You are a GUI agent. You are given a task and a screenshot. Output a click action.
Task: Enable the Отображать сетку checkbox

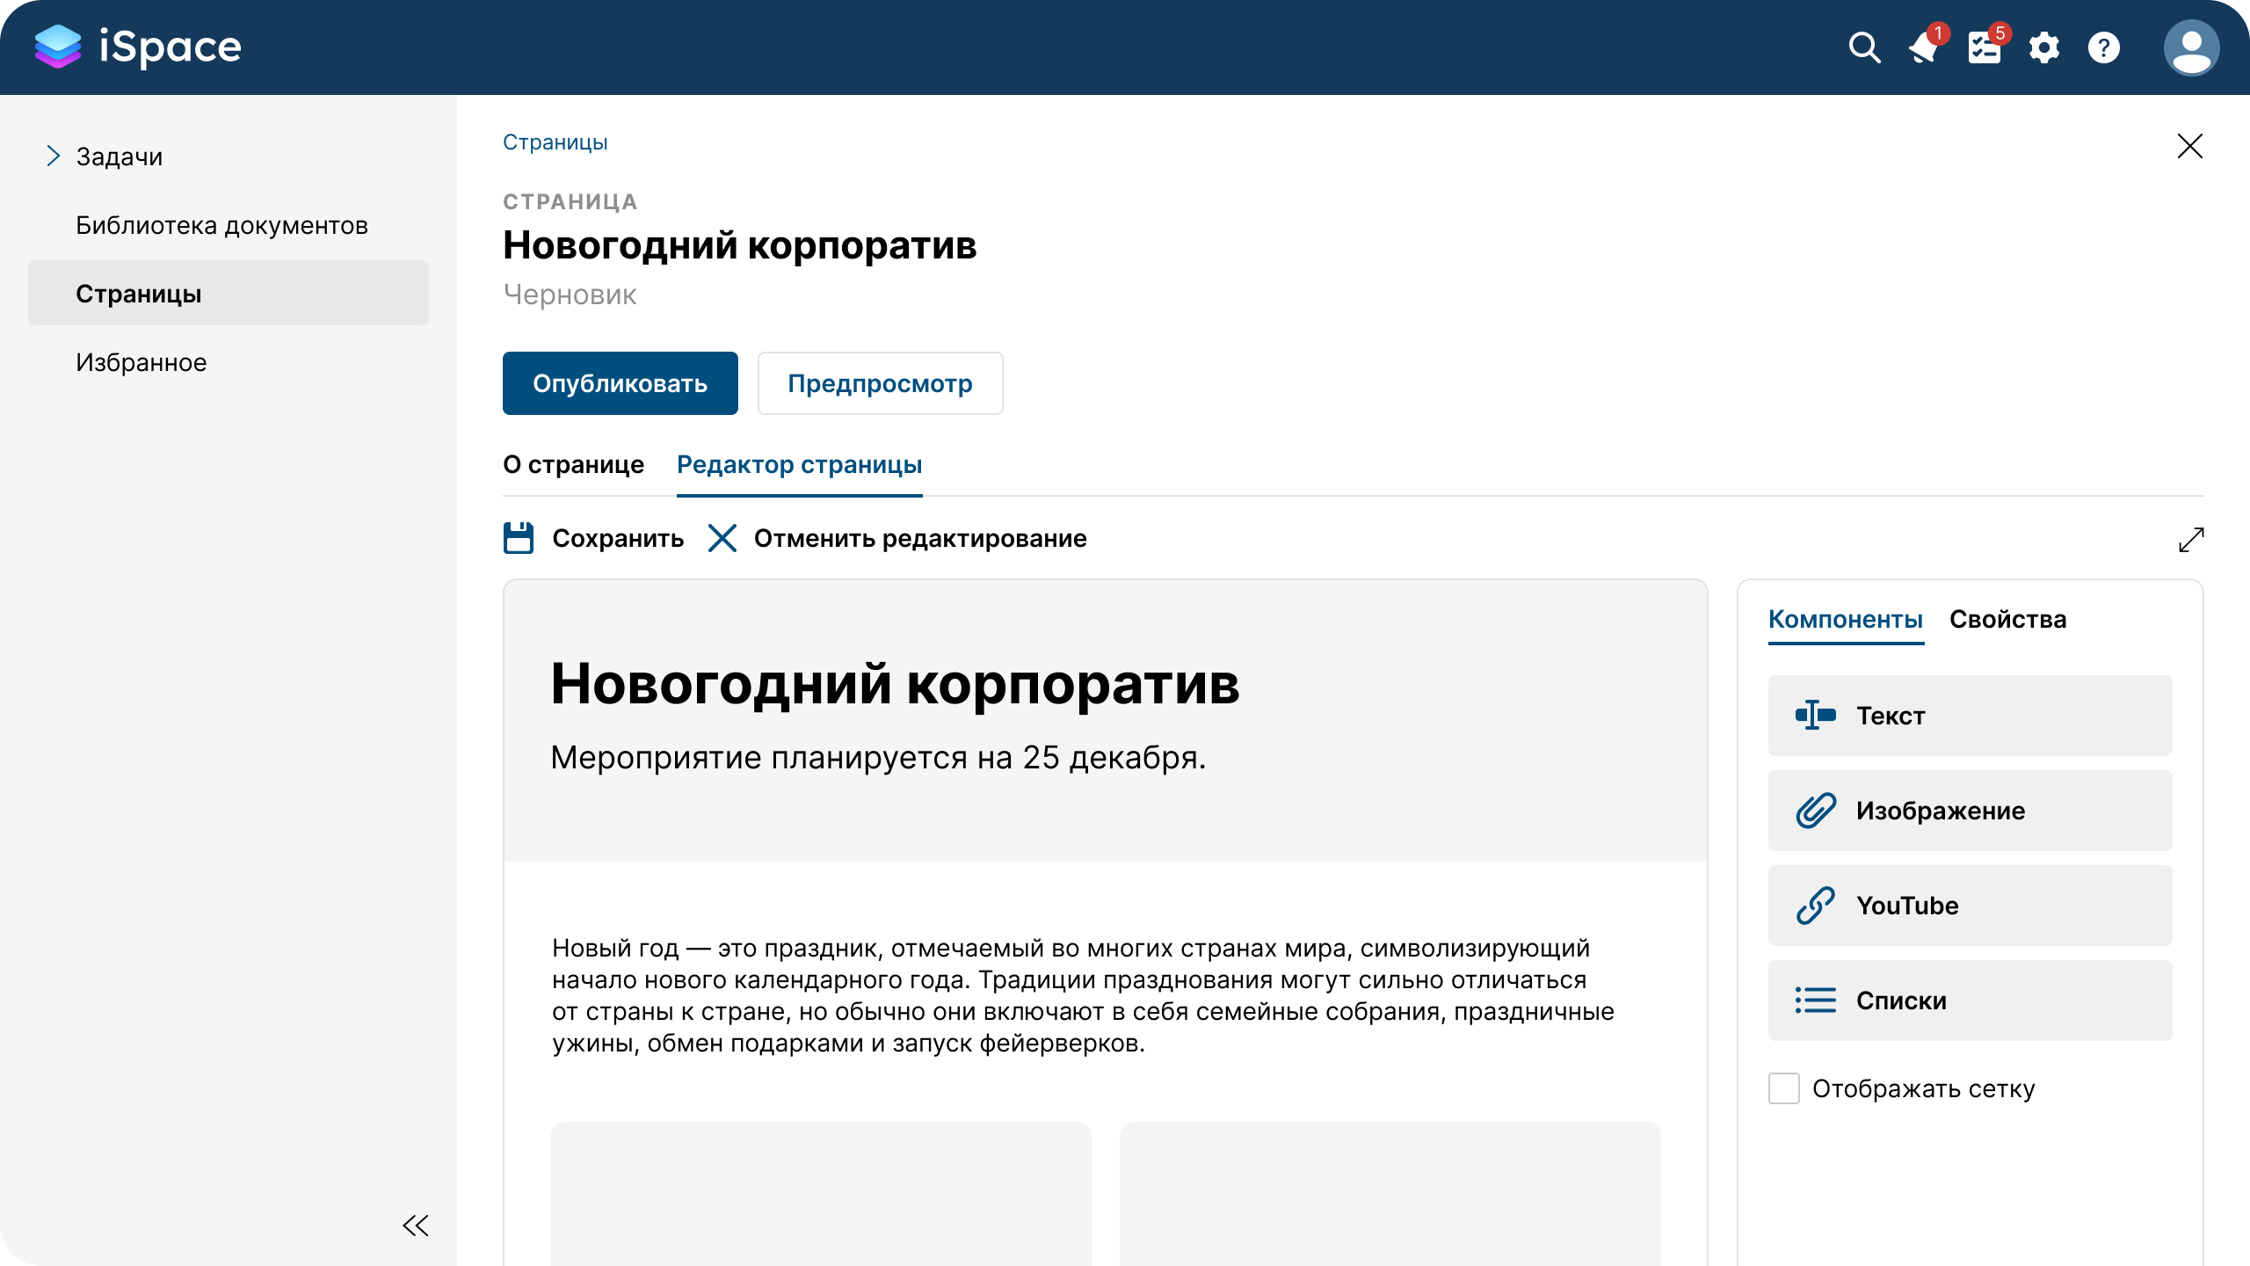1783,1088
